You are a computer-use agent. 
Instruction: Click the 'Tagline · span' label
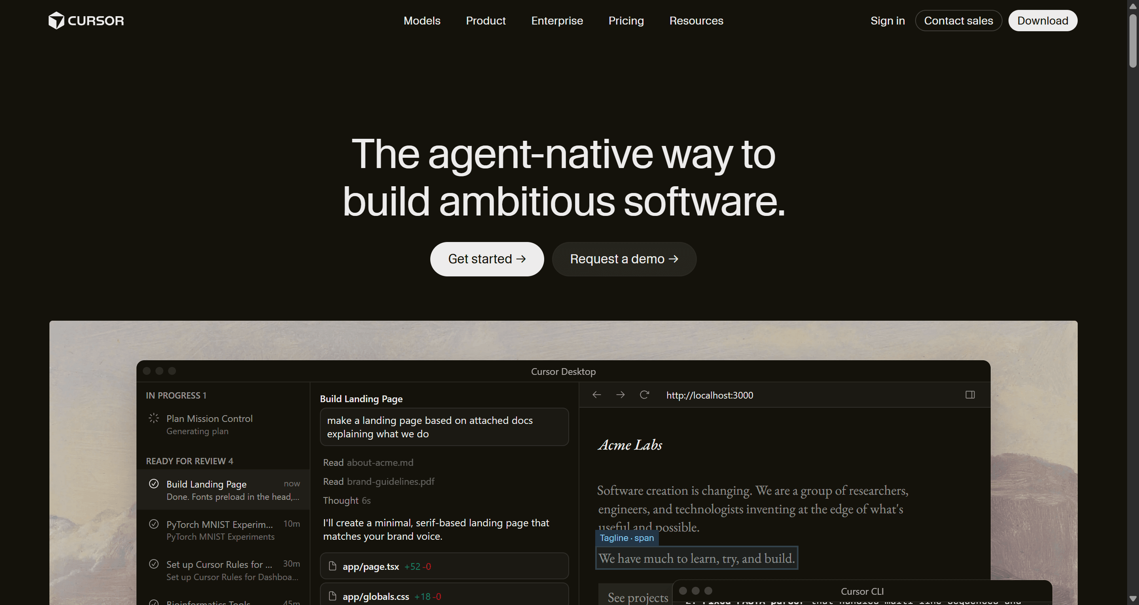(x=626, y=538)
